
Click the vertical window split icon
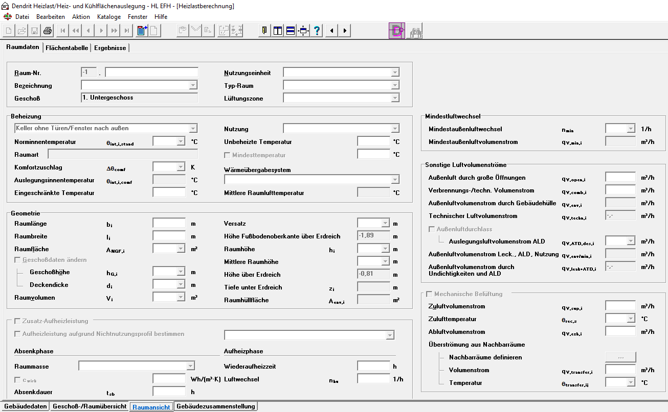277,31
